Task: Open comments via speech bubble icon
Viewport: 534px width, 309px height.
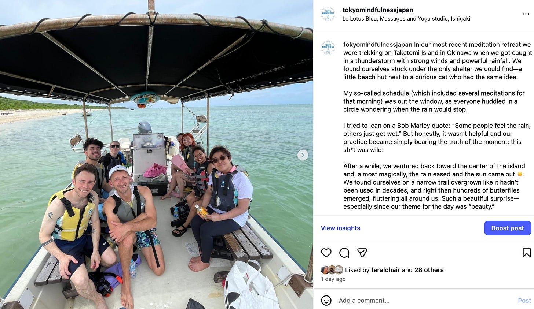Action: 344,253
